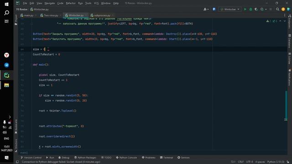Screen dimensions: 292x164
Task: Open the Run tool window at bottom
Action: (50, 158)
